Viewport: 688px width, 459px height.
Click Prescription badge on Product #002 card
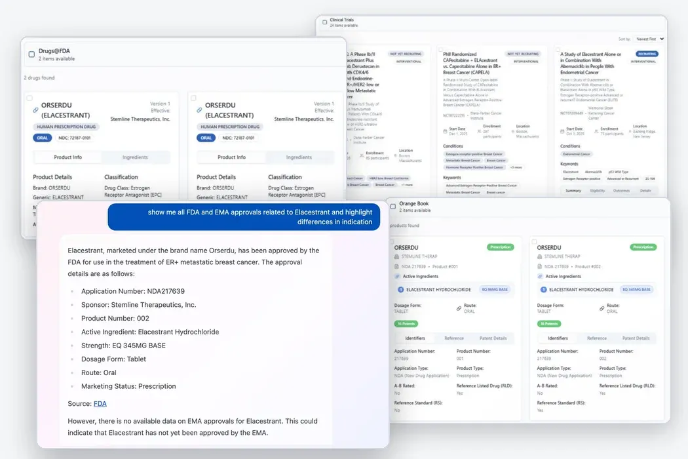(643, 247)
